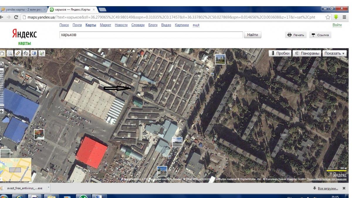Click the minus zoom-out button
The image size is (352, 198).
pos(1,71)
